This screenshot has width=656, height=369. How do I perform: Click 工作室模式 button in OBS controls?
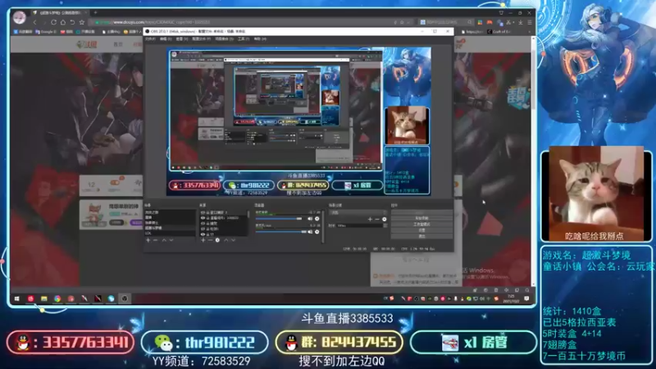(x=421, y=224)
